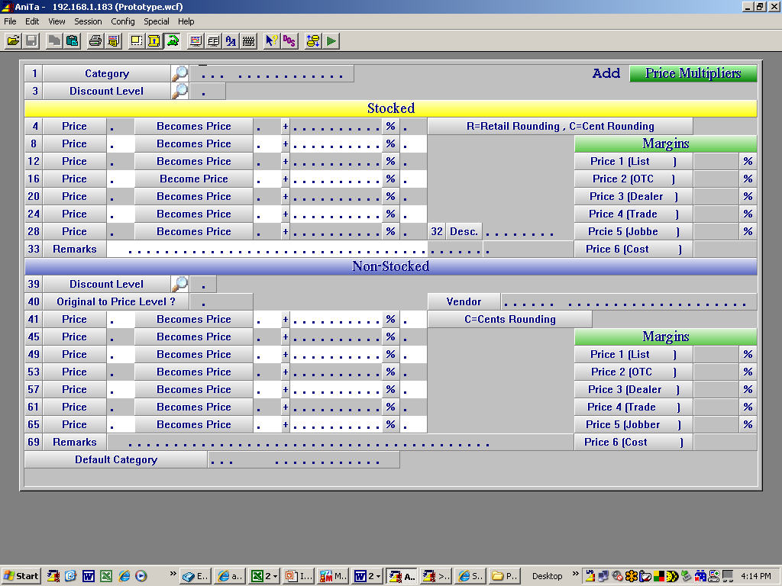Click the Original to Price Level input field
782x586 pixels.
[221, 301]
